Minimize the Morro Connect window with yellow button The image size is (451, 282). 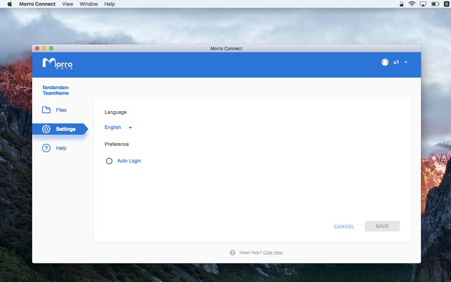tap(44, 49)
